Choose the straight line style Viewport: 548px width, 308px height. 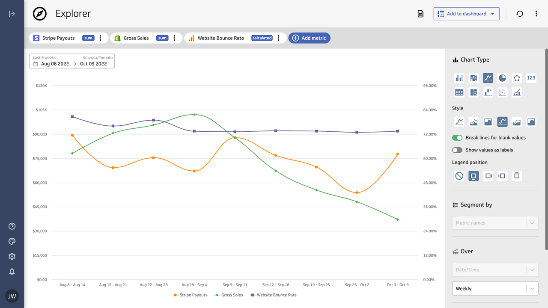[x=459, y=122]
